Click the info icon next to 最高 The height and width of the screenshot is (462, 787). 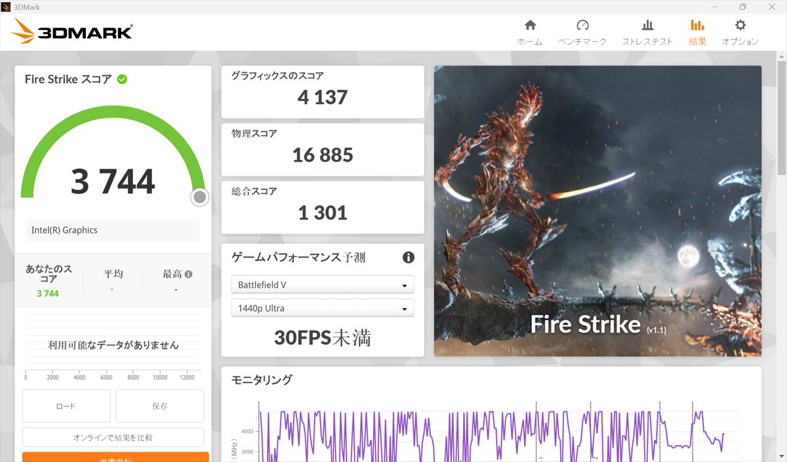189,275
